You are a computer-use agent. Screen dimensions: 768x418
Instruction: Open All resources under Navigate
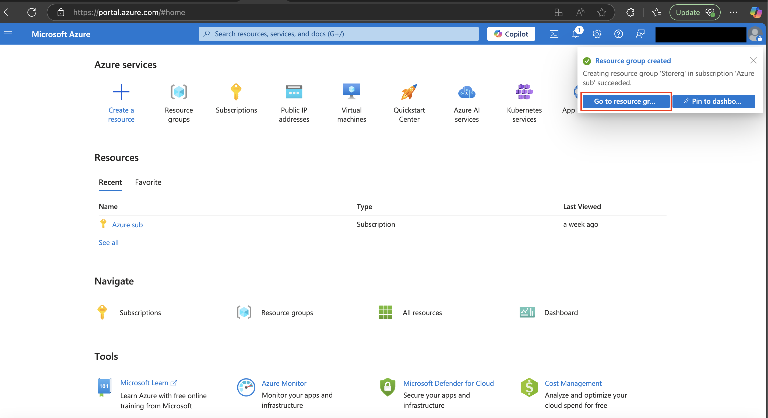pos(410,312)
